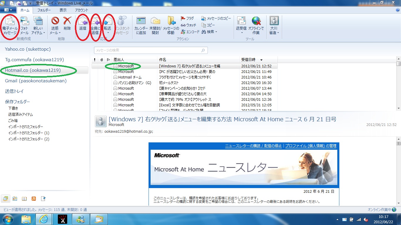The width and height of the screenshot is (401, 225).
Task: Open インポートされたフォルダー (1)
Action: click(x=29, y=133)
